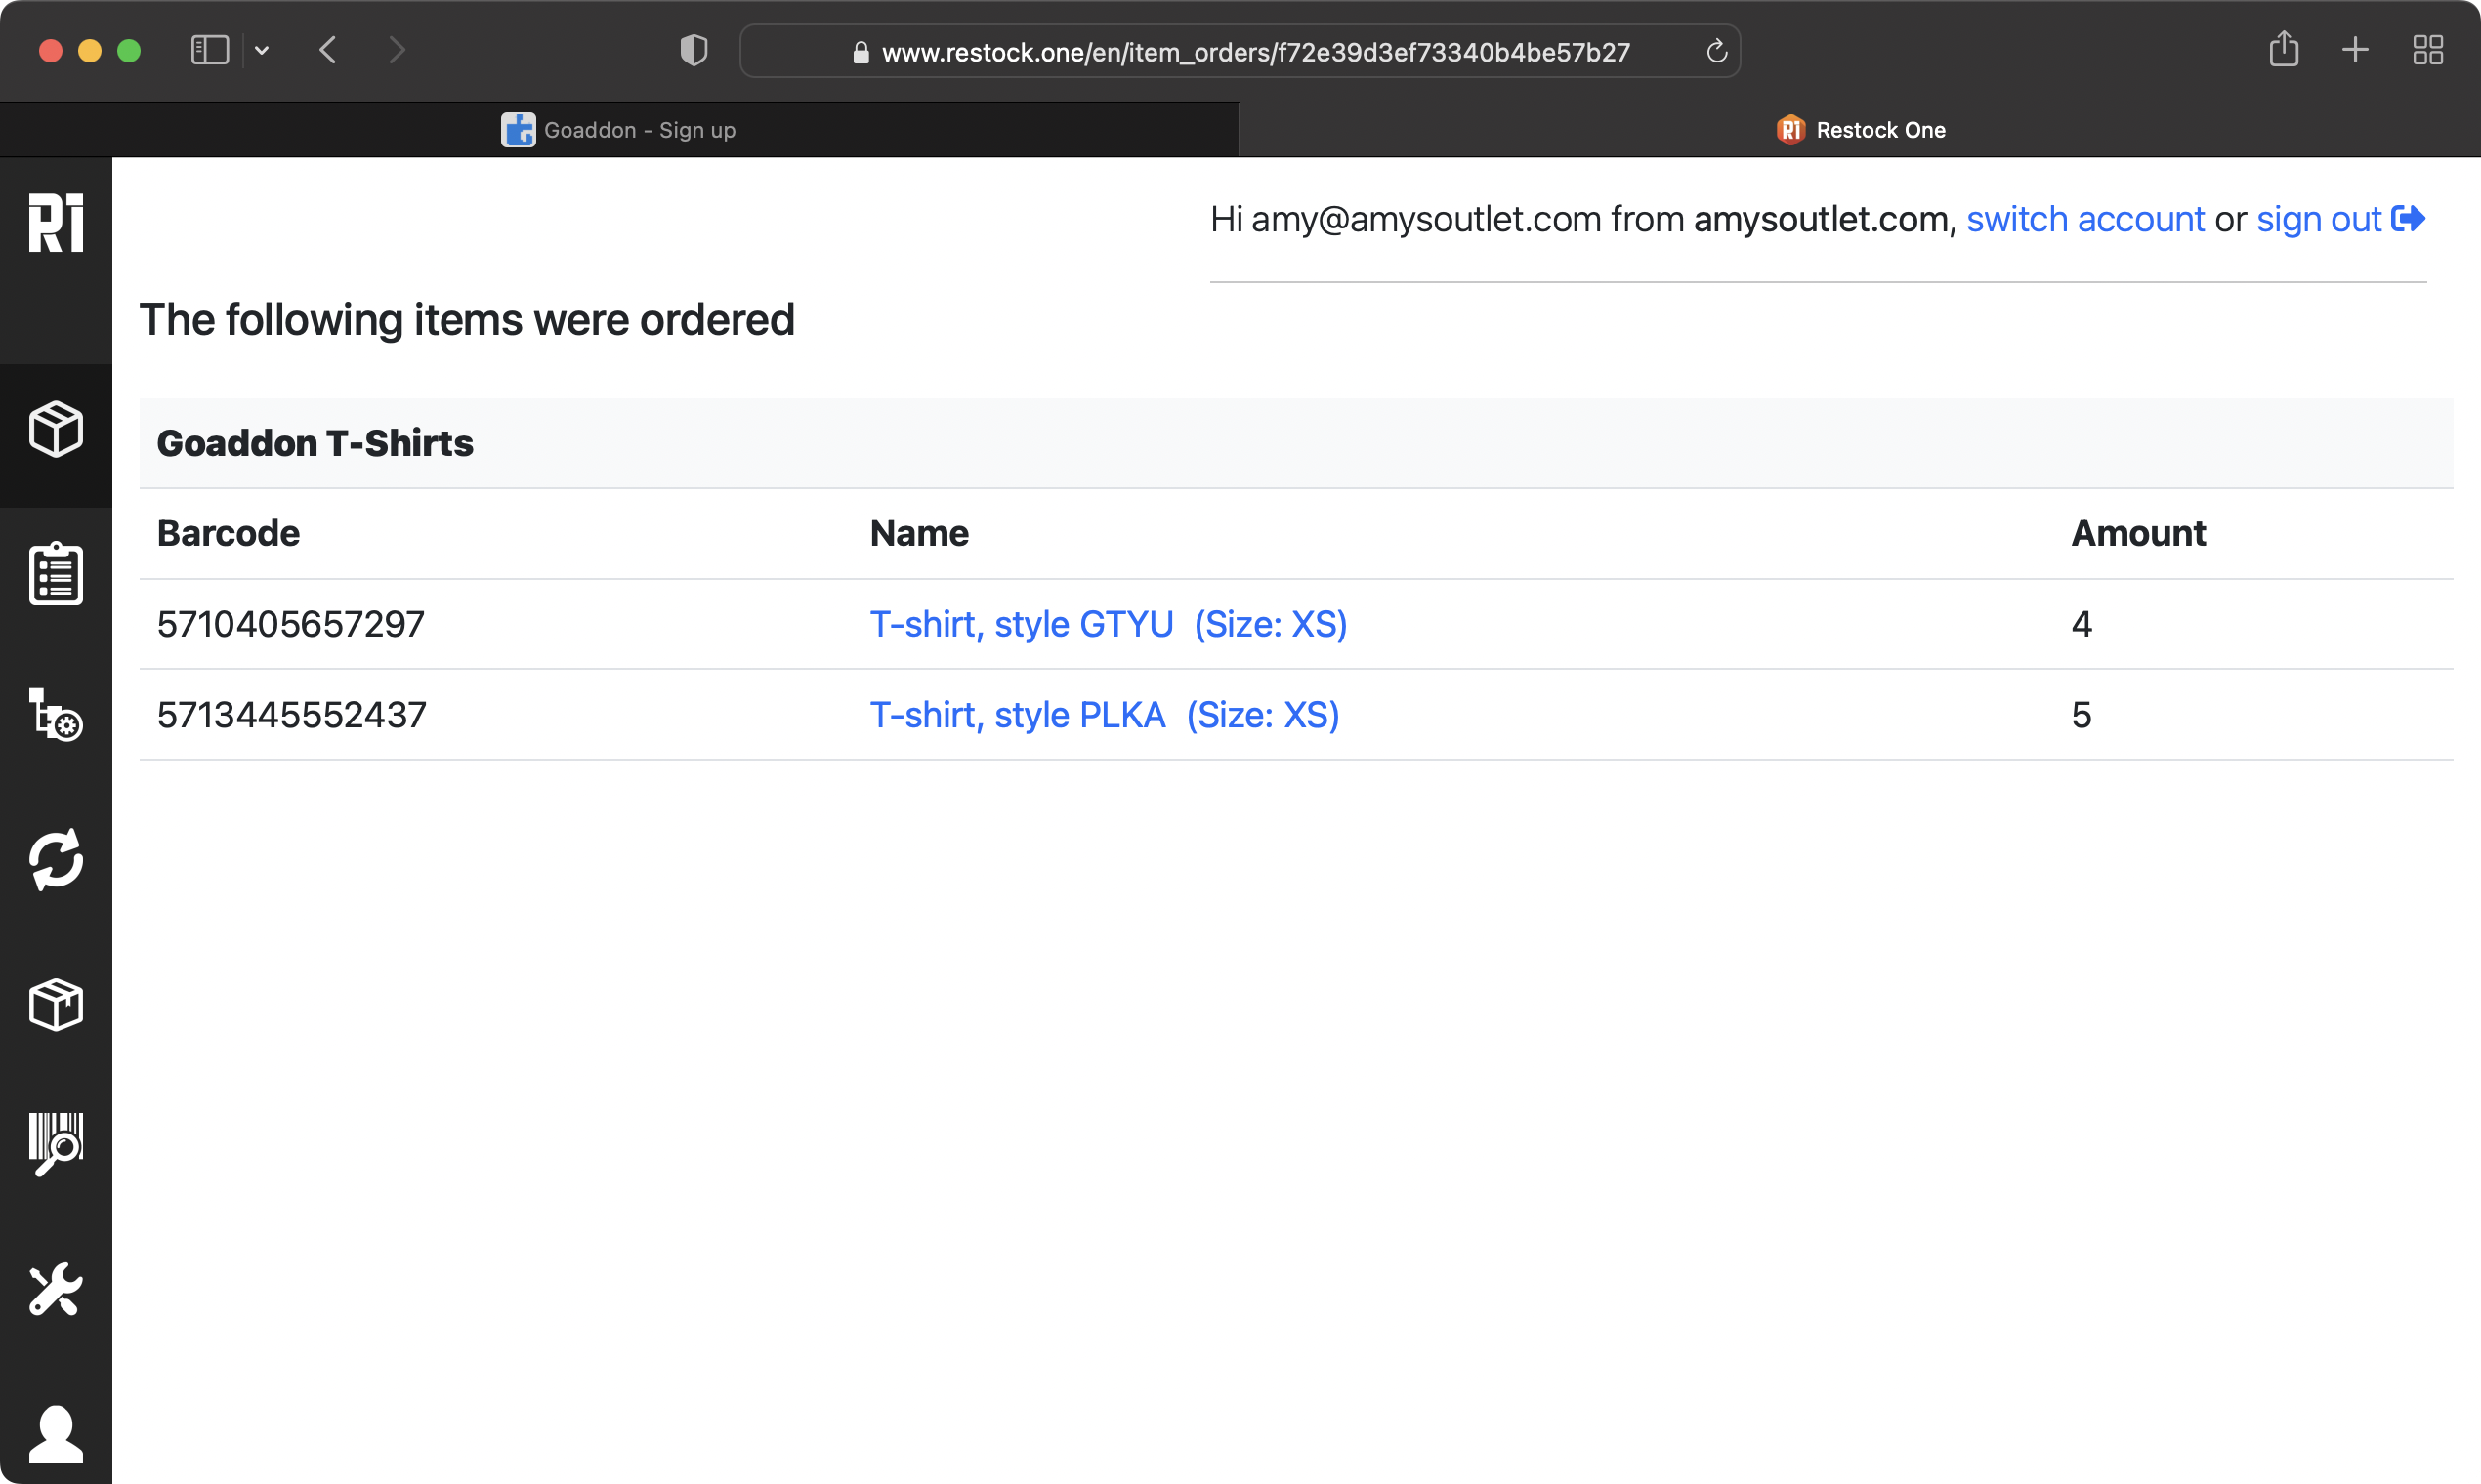Open the clipboard orders list icon
The image size is (2481, 1484).
pyautogui.click(x=56, y=574)
